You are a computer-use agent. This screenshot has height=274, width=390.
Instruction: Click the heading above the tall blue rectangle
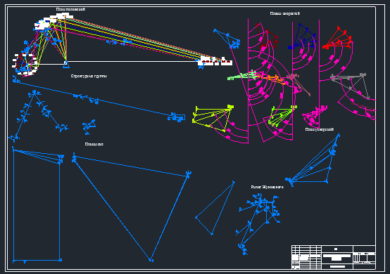[94, 144]
